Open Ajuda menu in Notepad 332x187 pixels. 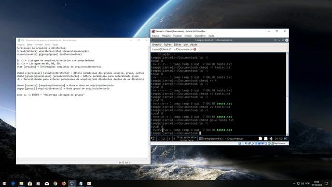tap(56, 45)
